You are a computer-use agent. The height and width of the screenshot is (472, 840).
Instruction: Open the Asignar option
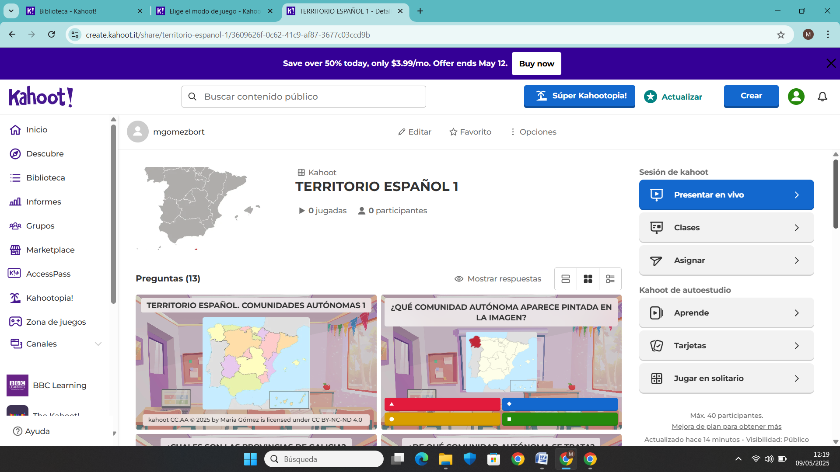726,260
